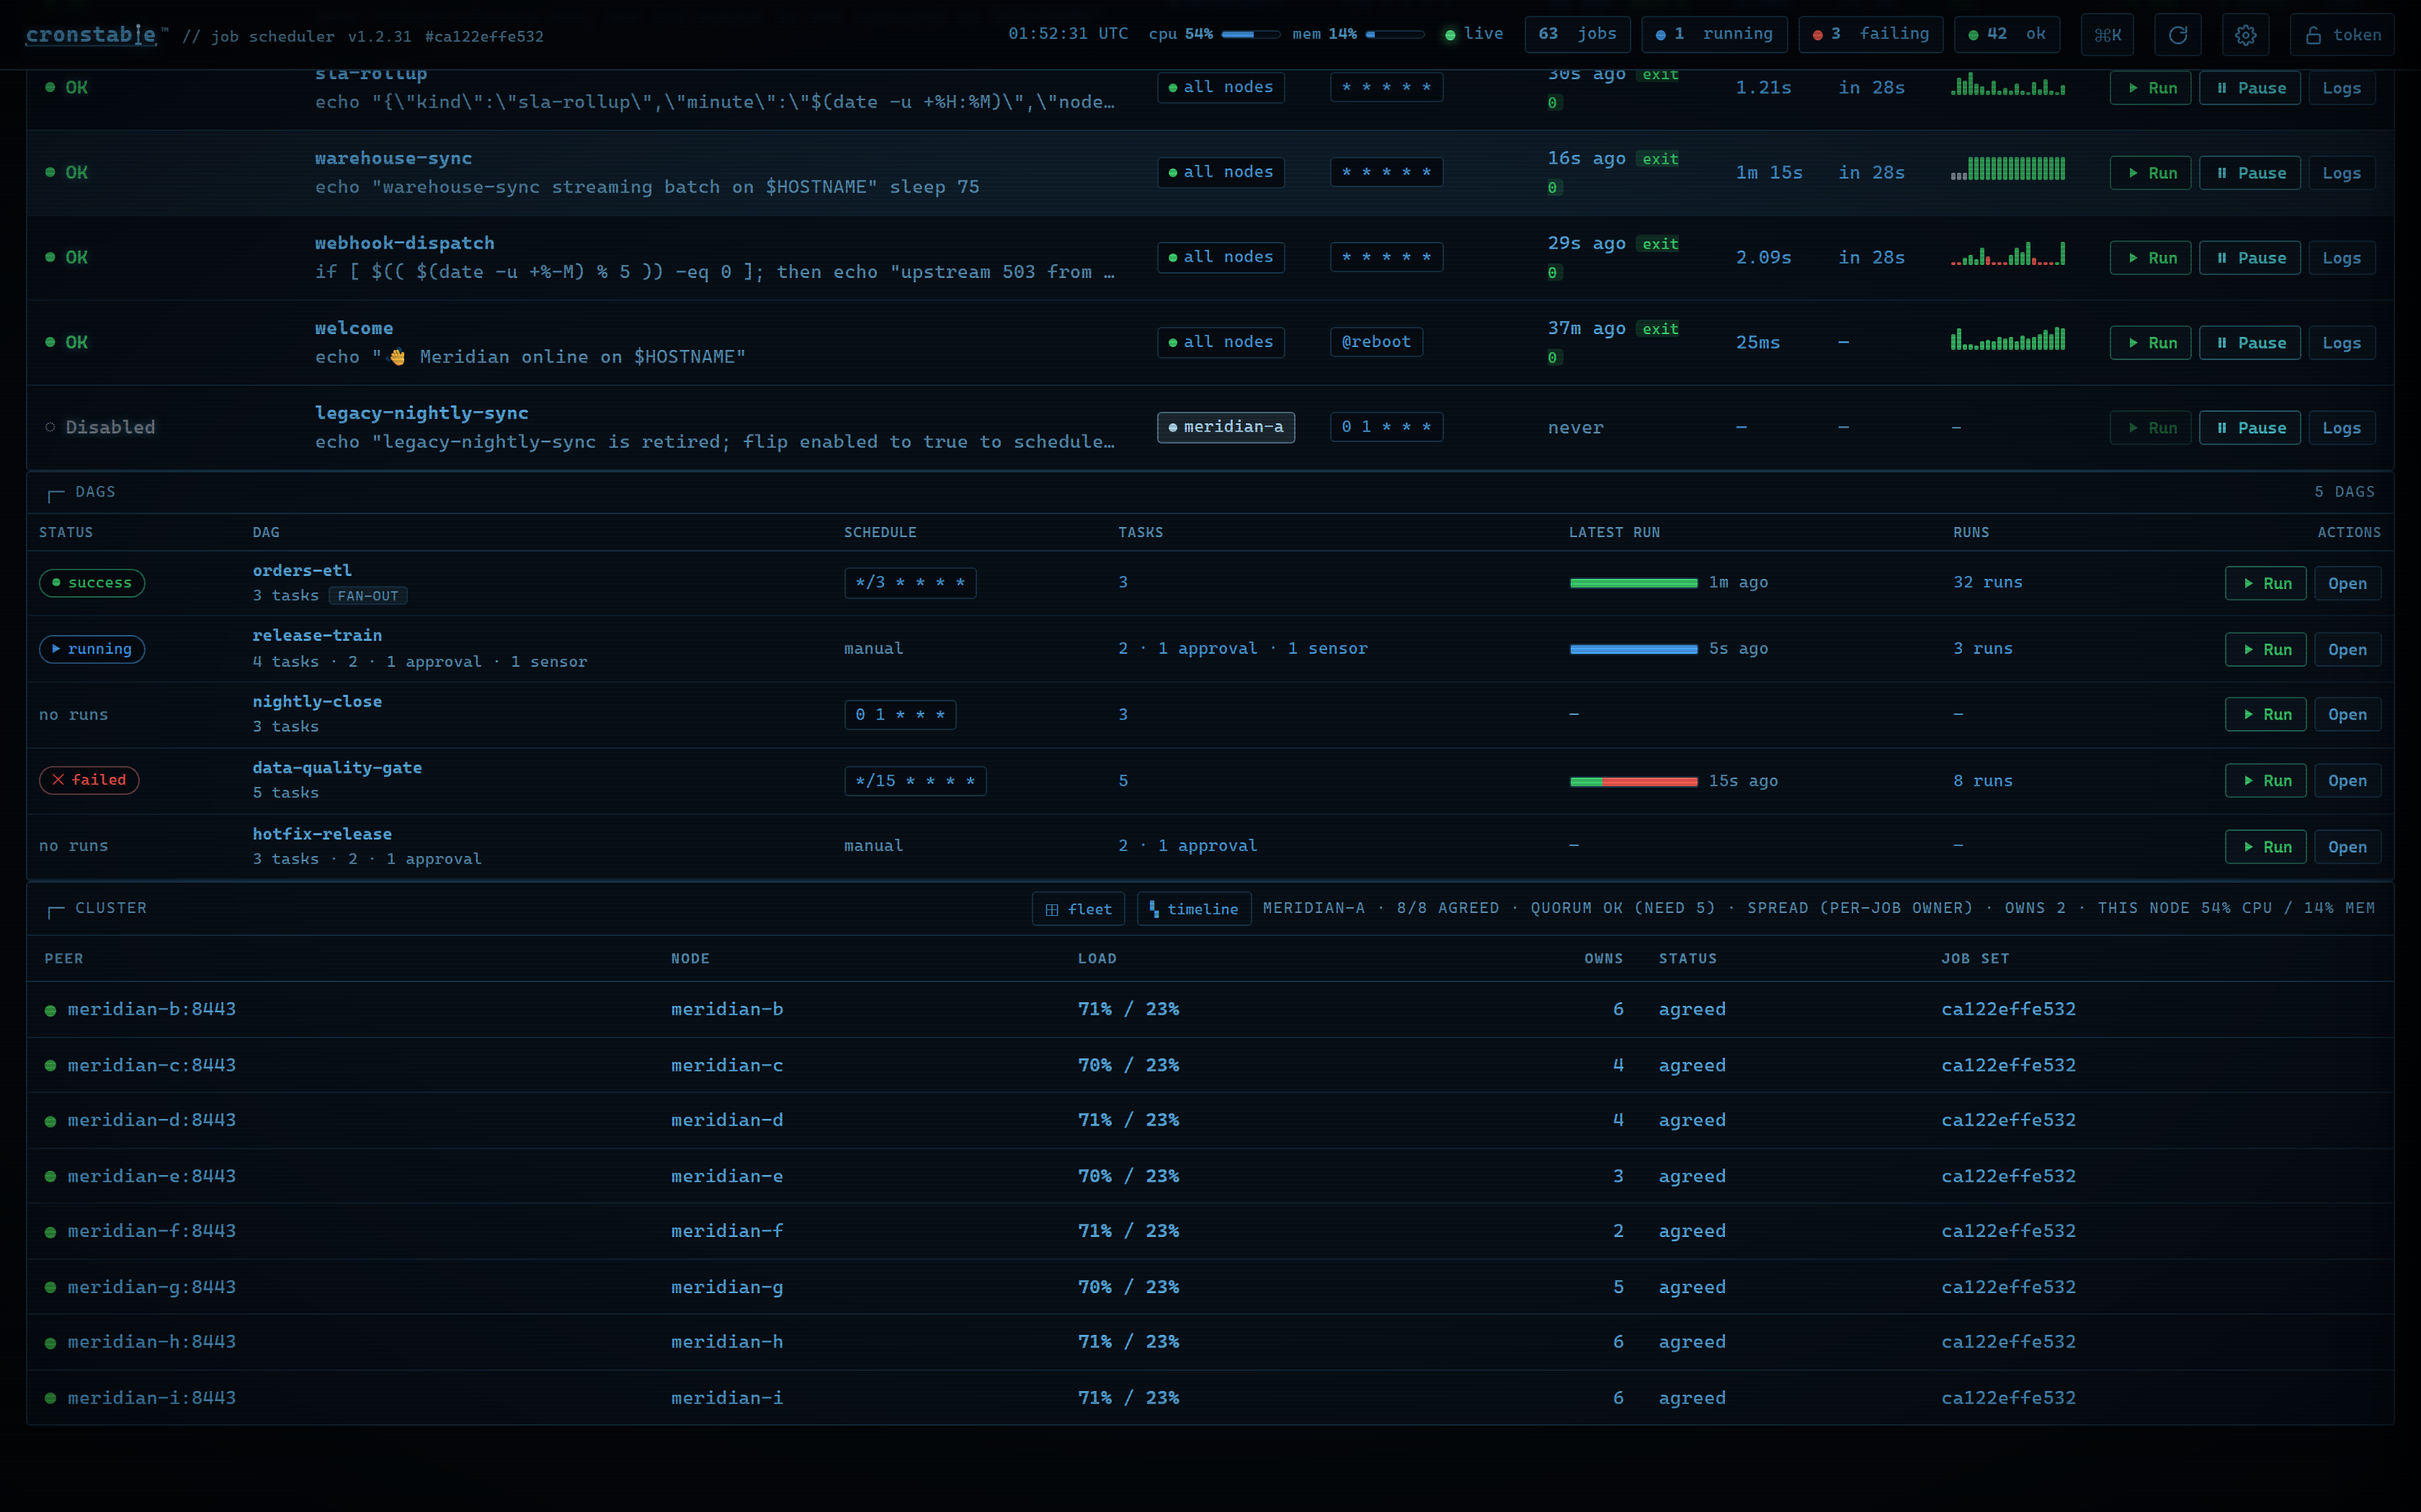Pause the legacy-nightly-sync job
The height and width of the screenshot is (1512, 2421).
tap(2249, 428)
